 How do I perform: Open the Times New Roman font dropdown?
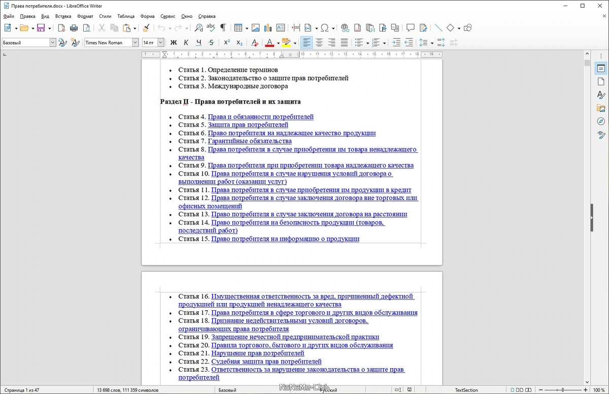pos(136,43)
